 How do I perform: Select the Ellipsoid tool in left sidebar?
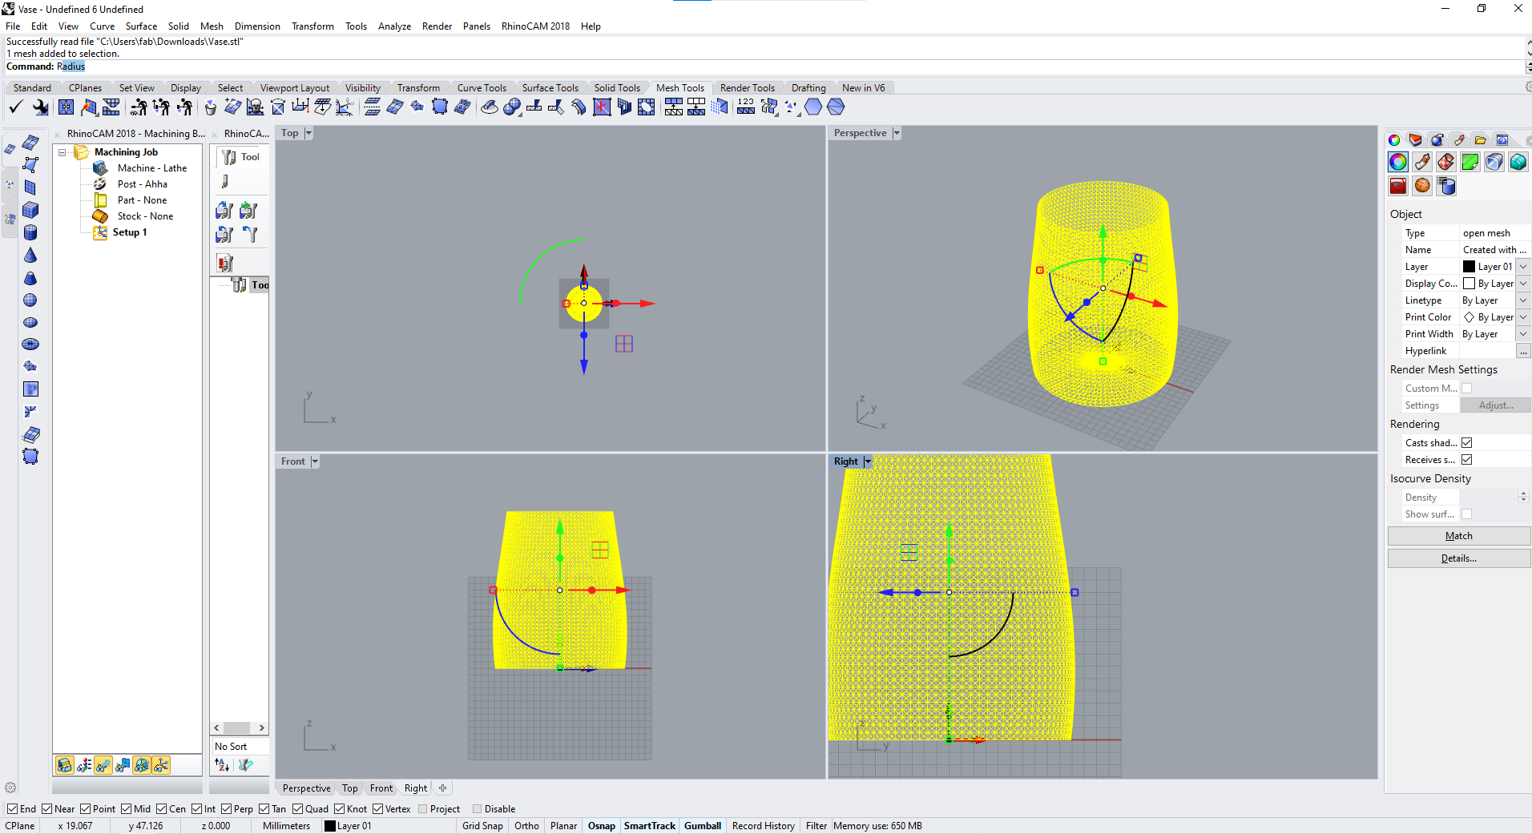pyautogui.click(x=30, y=322)
